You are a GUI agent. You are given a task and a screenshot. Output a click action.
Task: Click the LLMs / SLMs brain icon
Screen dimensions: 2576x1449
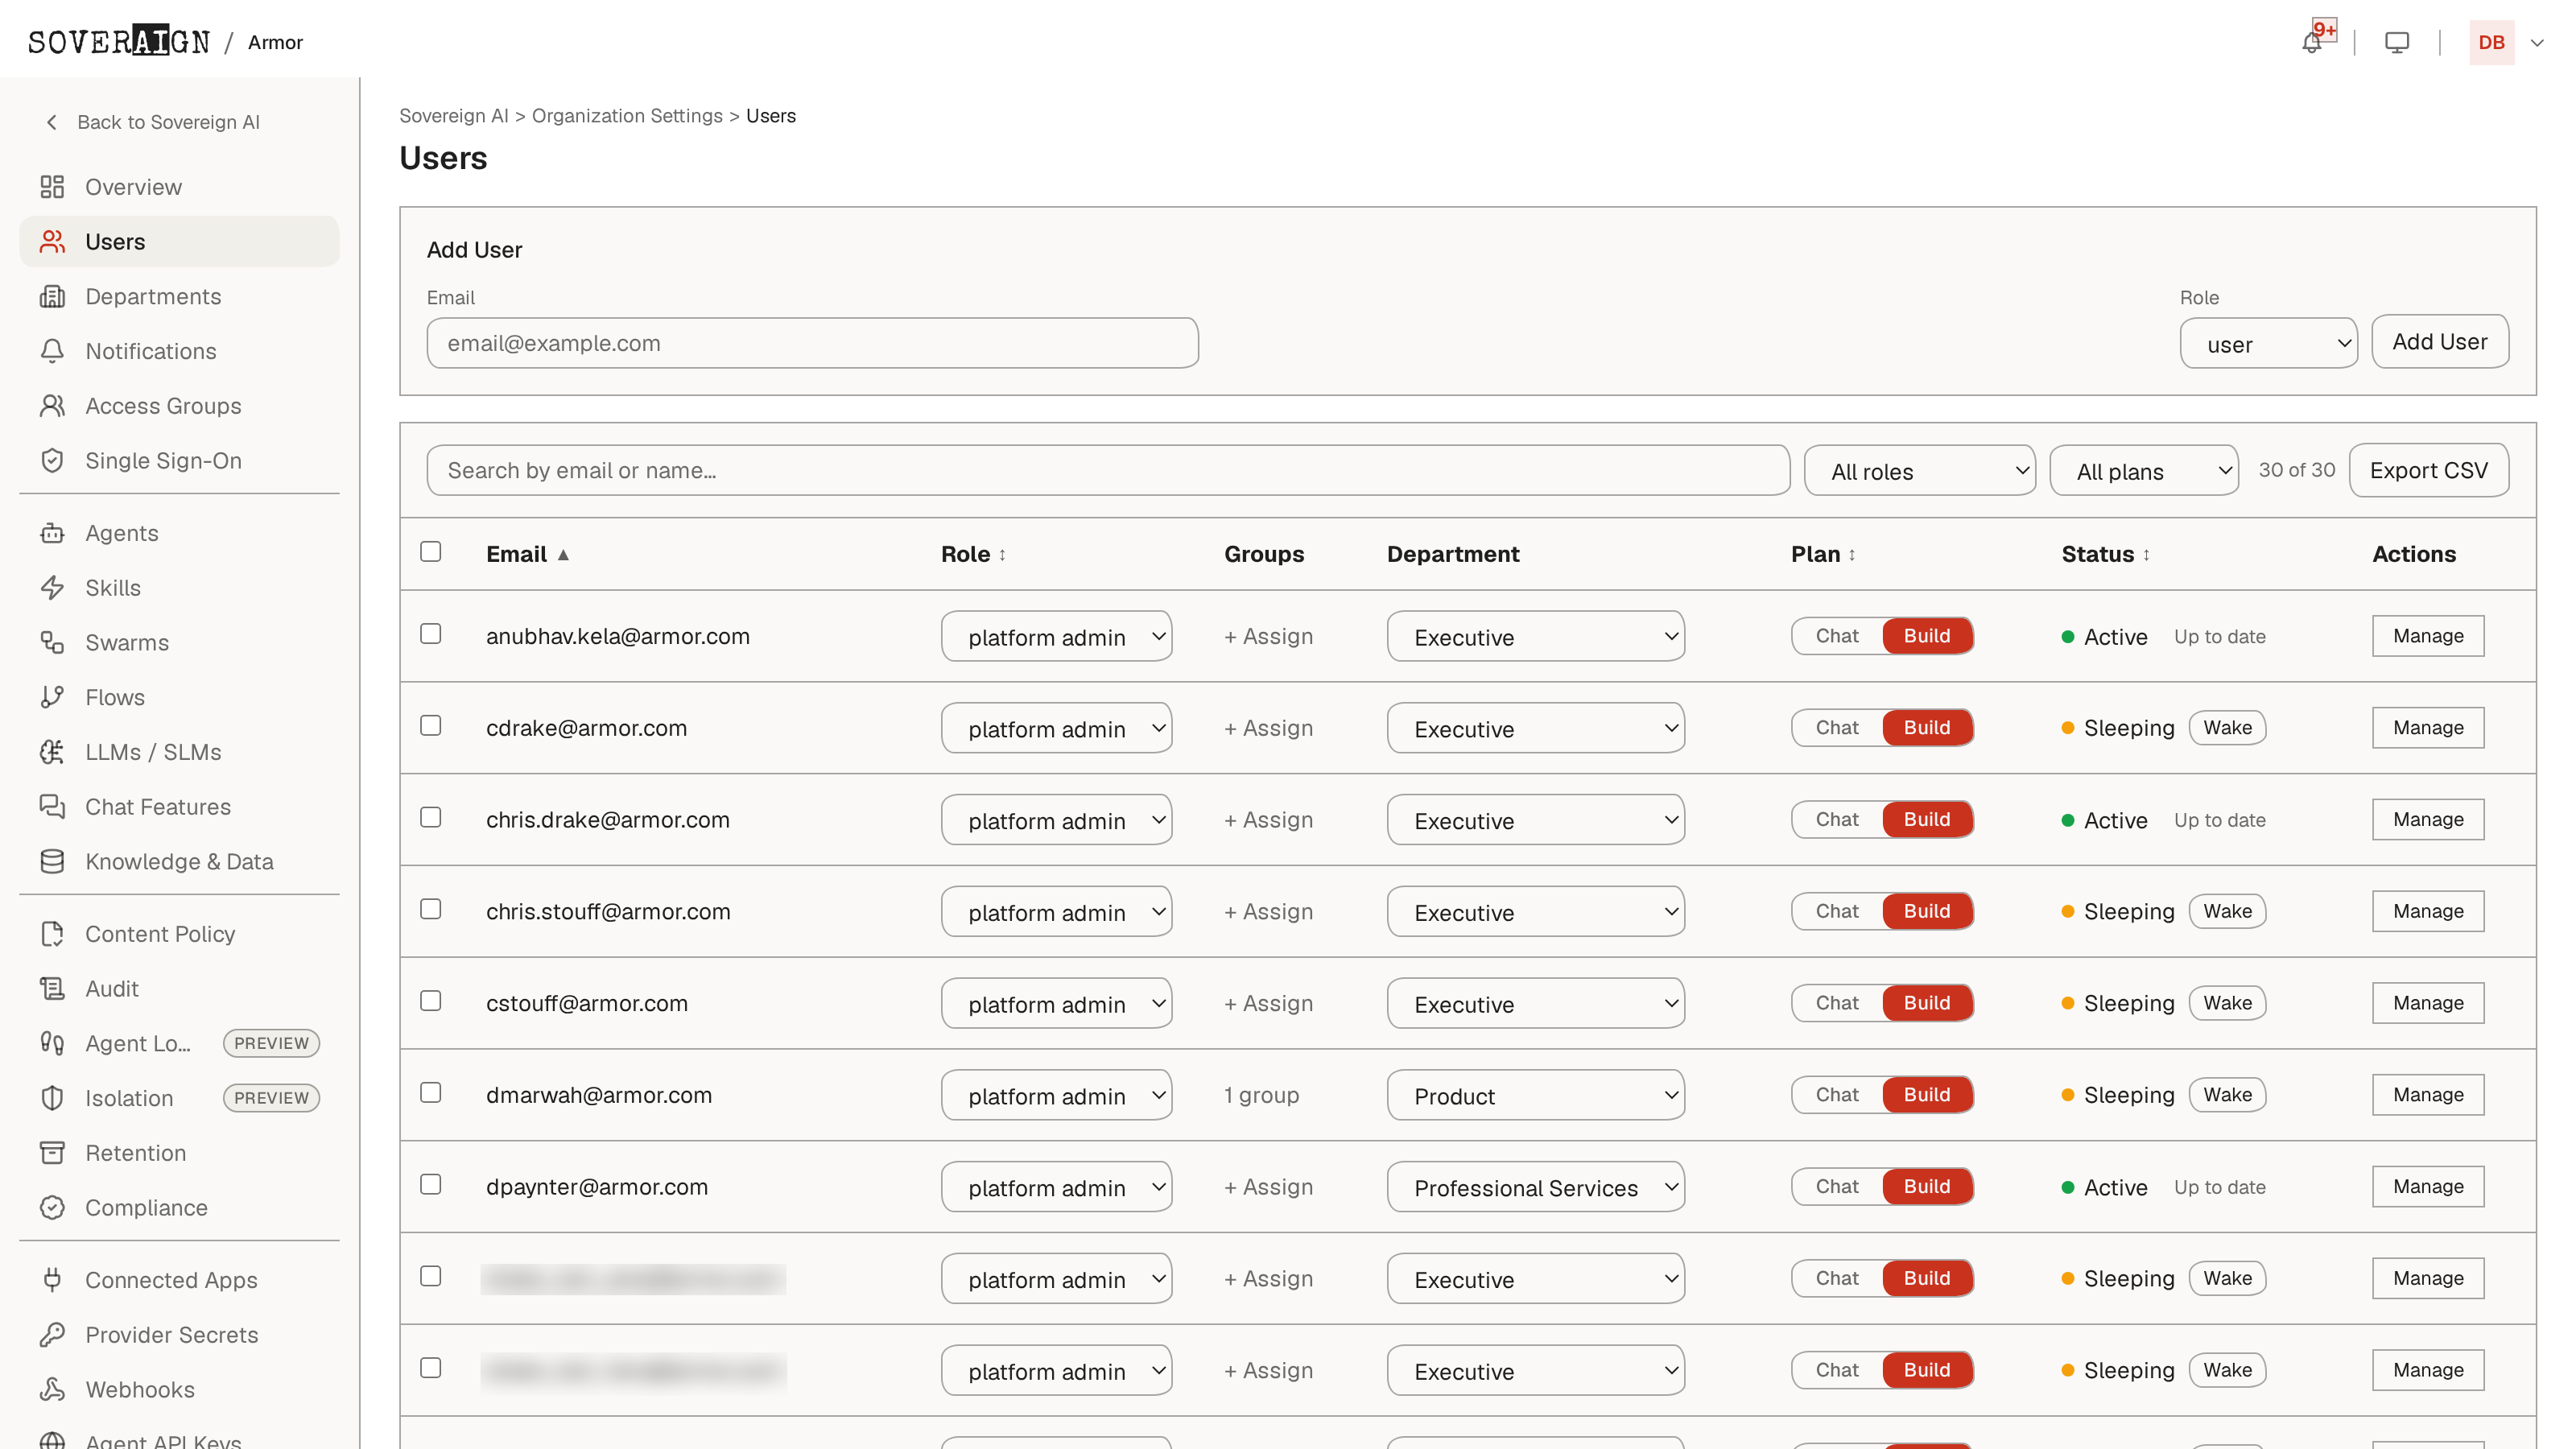(x=52, y=752)
